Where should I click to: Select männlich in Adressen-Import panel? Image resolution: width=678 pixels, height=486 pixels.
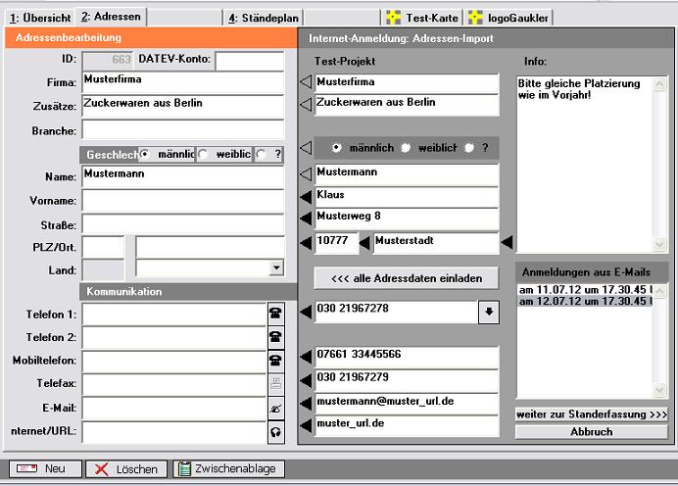pos(336,148)
